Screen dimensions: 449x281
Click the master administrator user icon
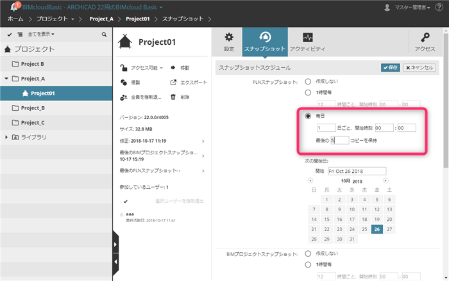387,8
